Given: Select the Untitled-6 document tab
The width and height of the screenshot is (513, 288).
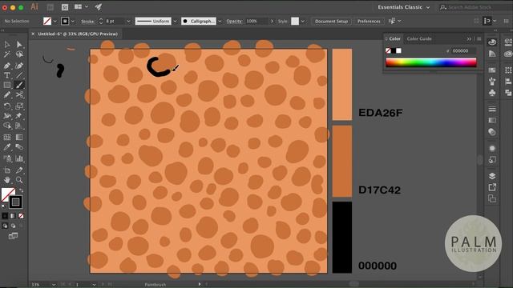Looking at the screenshot, I should point(78,34).
